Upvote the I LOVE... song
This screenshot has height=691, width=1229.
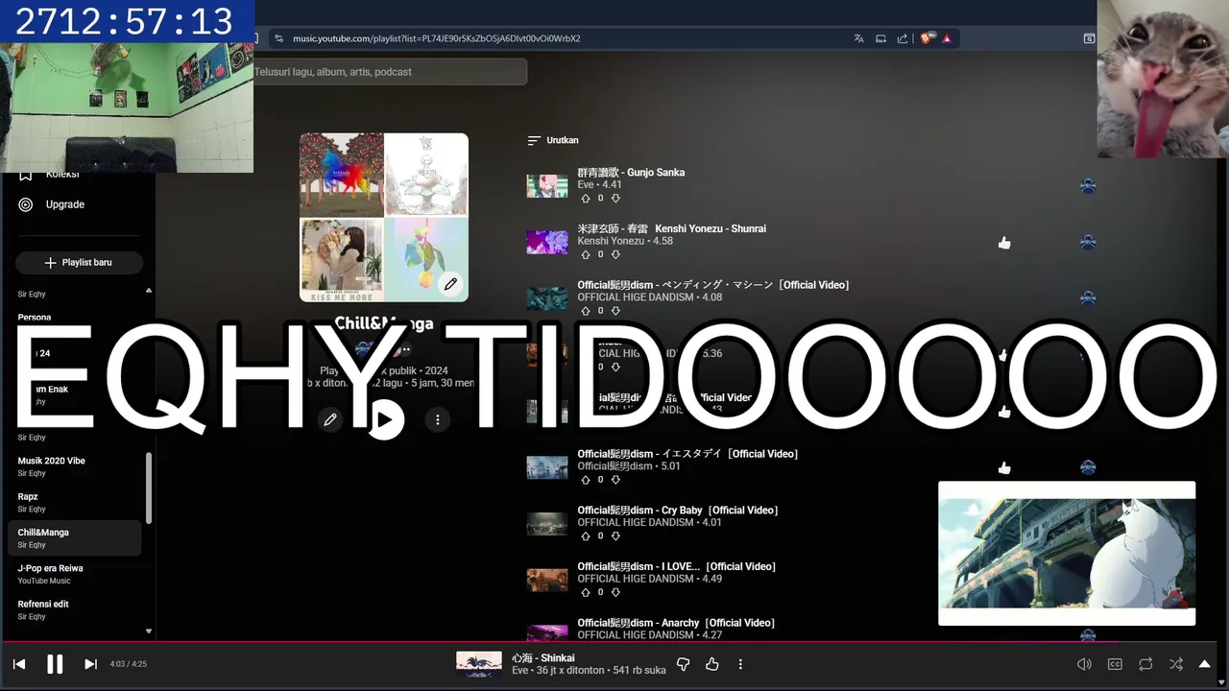tap(586, 592)
